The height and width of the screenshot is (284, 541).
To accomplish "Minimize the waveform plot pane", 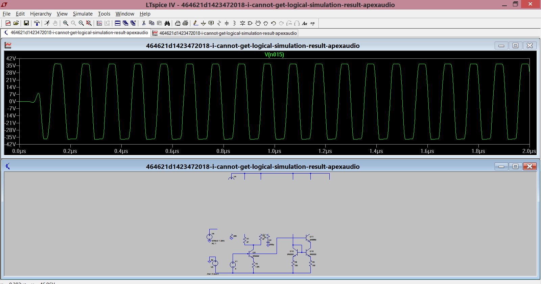I will point(501,45).
